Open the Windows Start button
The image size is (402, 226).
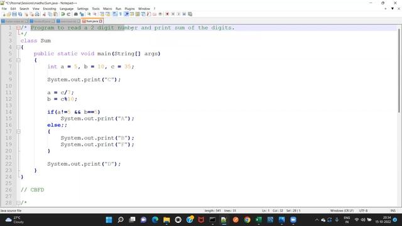pyautogui.click(x=109, y=220)
